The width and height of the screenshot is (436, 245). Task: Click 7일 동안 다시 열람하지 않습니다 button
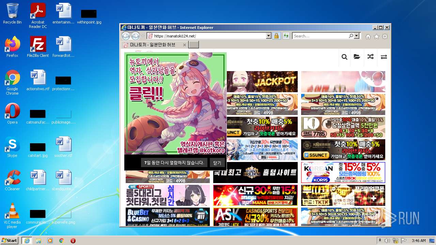pos(174,163)
